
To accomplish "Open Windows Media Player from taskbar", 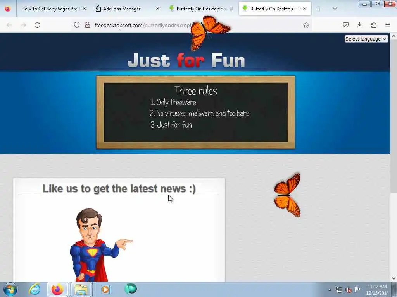I will 105,289.
